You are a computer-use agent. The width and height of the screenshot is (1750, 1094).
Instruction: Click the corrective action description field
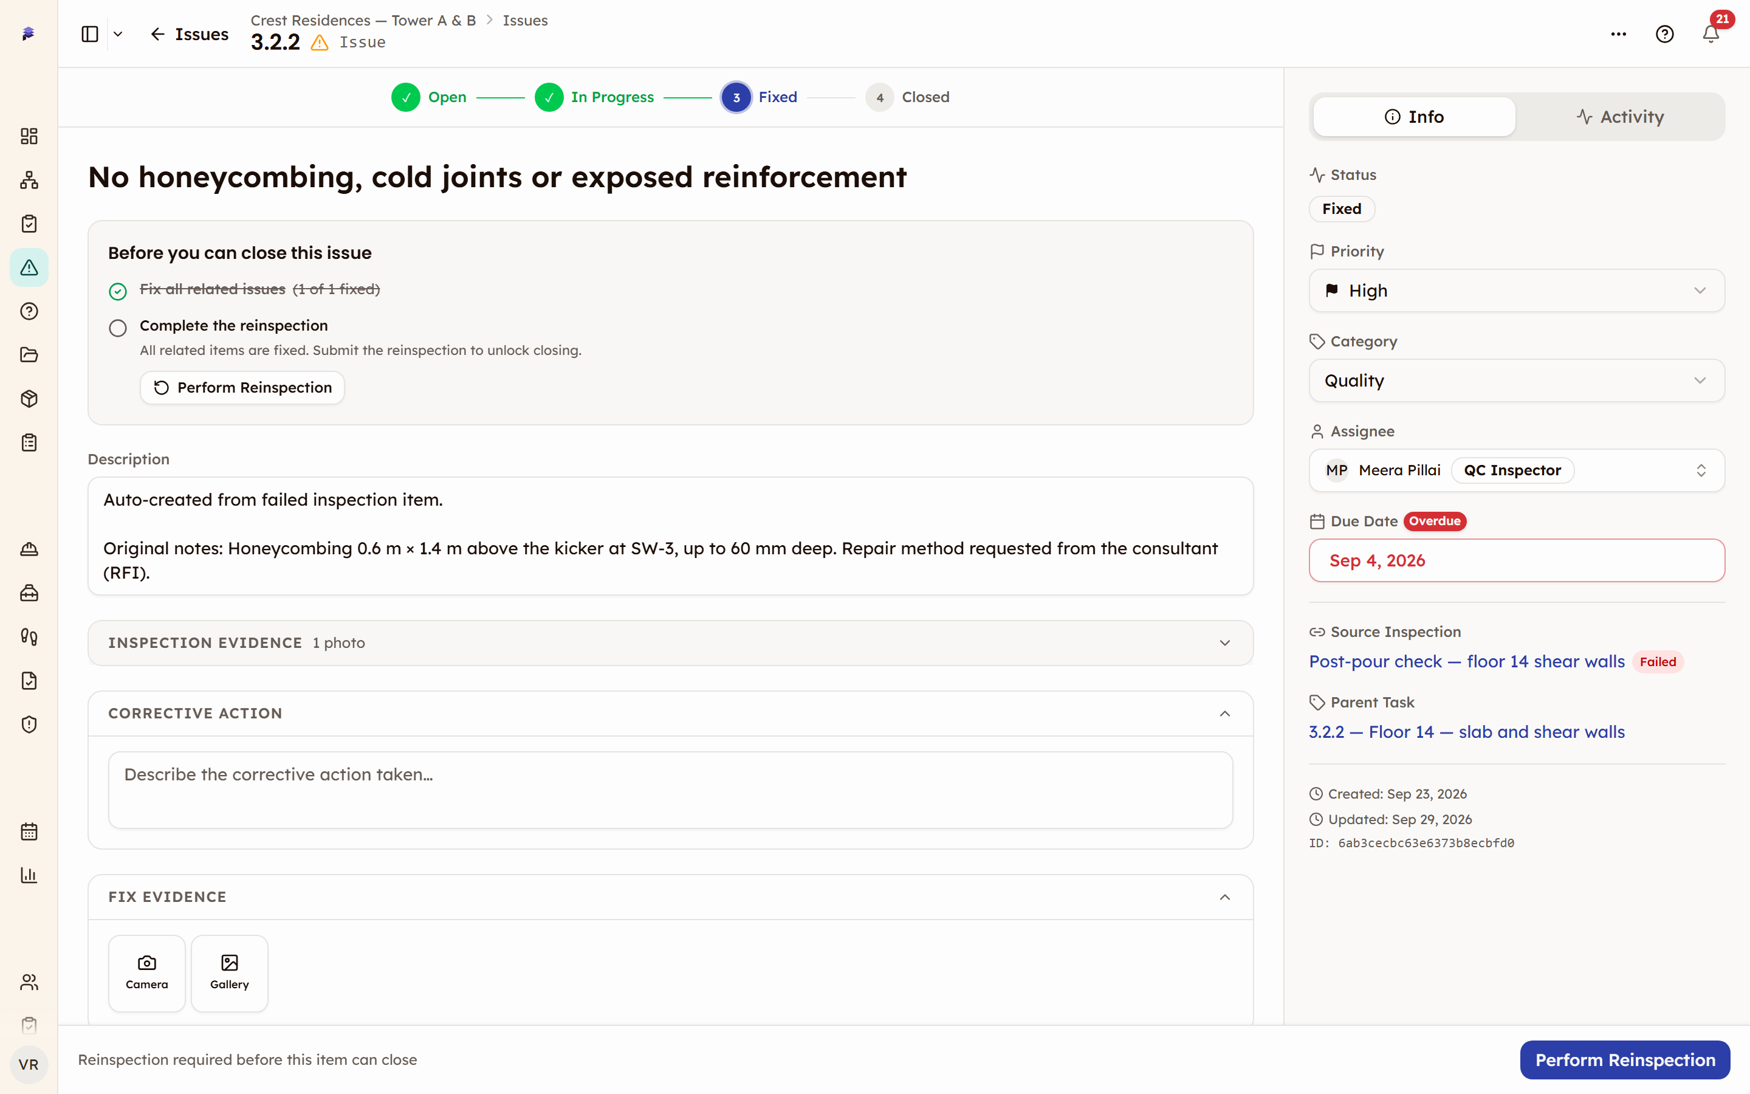pos(670,790)
